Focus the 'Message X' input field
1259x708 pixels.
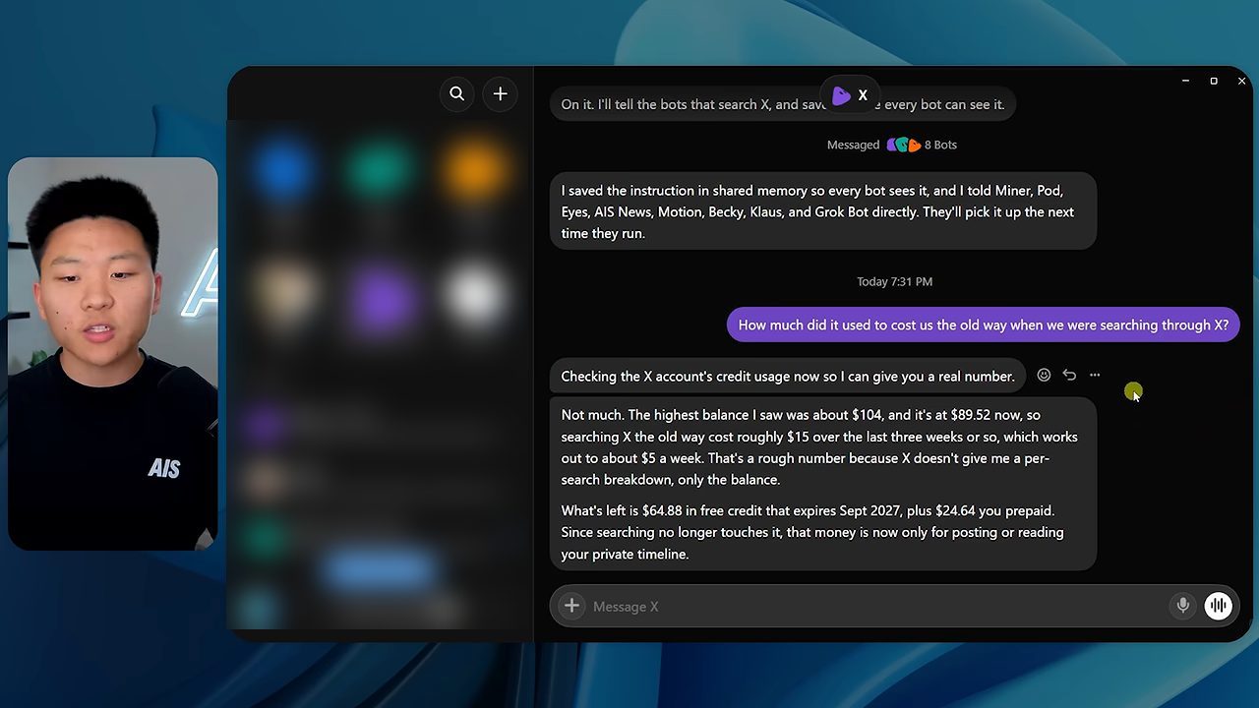(875, 607)
